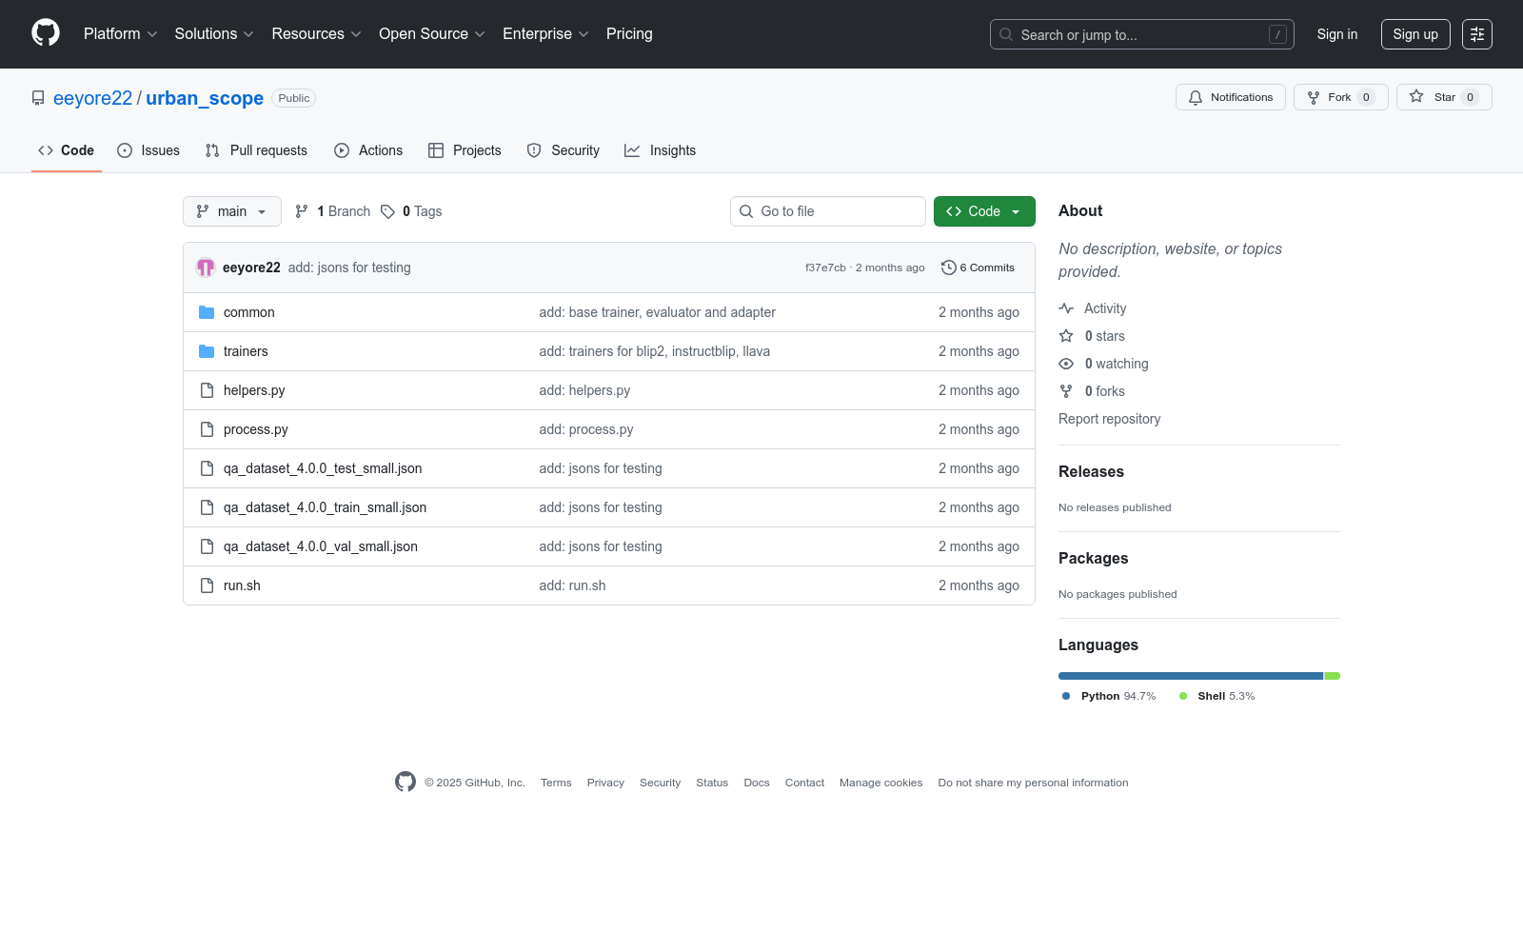Open the Pricing page link
Screen dimensions: 1523x952
[x=629, y=34]
